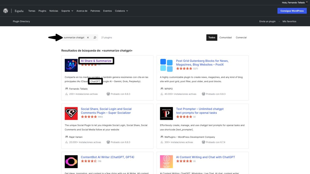Click the WordPress logo in the top bar
This screenshot has height=174, width=310.
[x=5, y=11]
